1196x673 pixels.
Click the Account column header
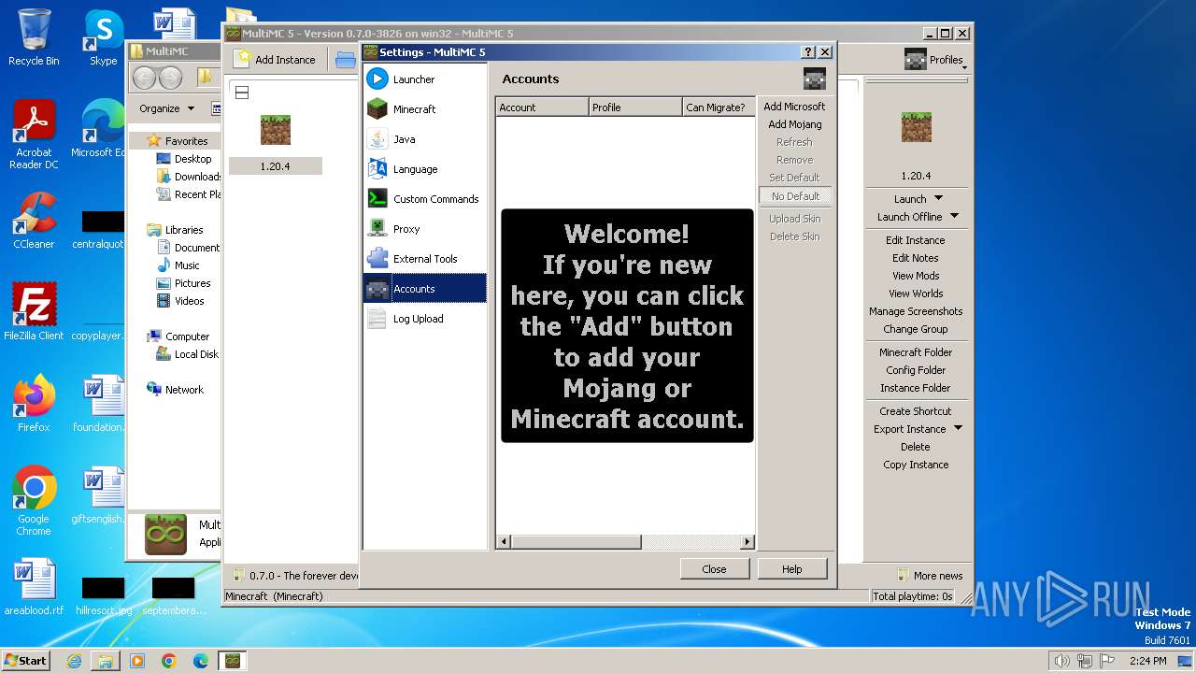(x=541, y=107)
